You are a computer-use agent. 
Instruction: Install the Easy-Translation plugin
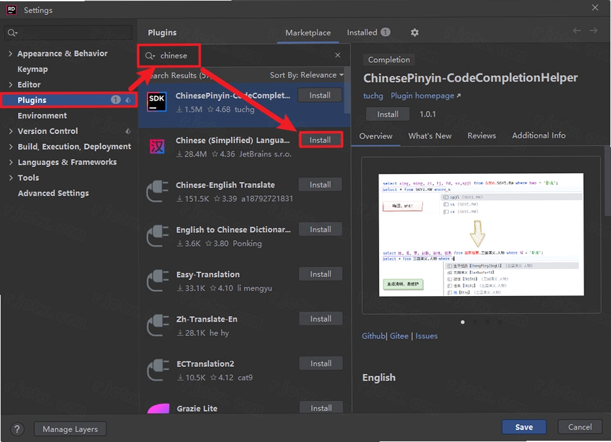(x=320, y=274)
